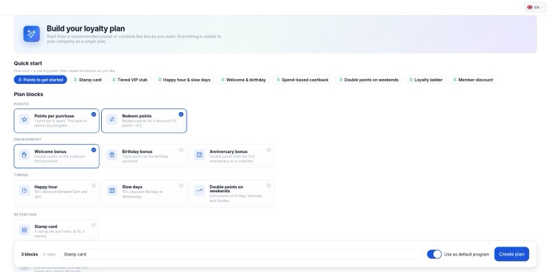Click the Welcome bonus block title

(x=50, y=151)
